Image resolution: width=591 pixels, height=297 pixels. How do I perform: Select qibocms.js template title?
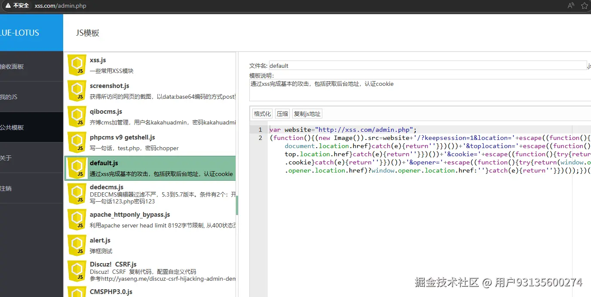(106, 112)
